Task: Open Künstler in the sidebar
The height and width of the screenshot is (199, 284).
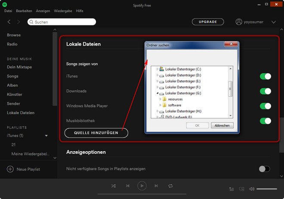Action: (15, 94)
